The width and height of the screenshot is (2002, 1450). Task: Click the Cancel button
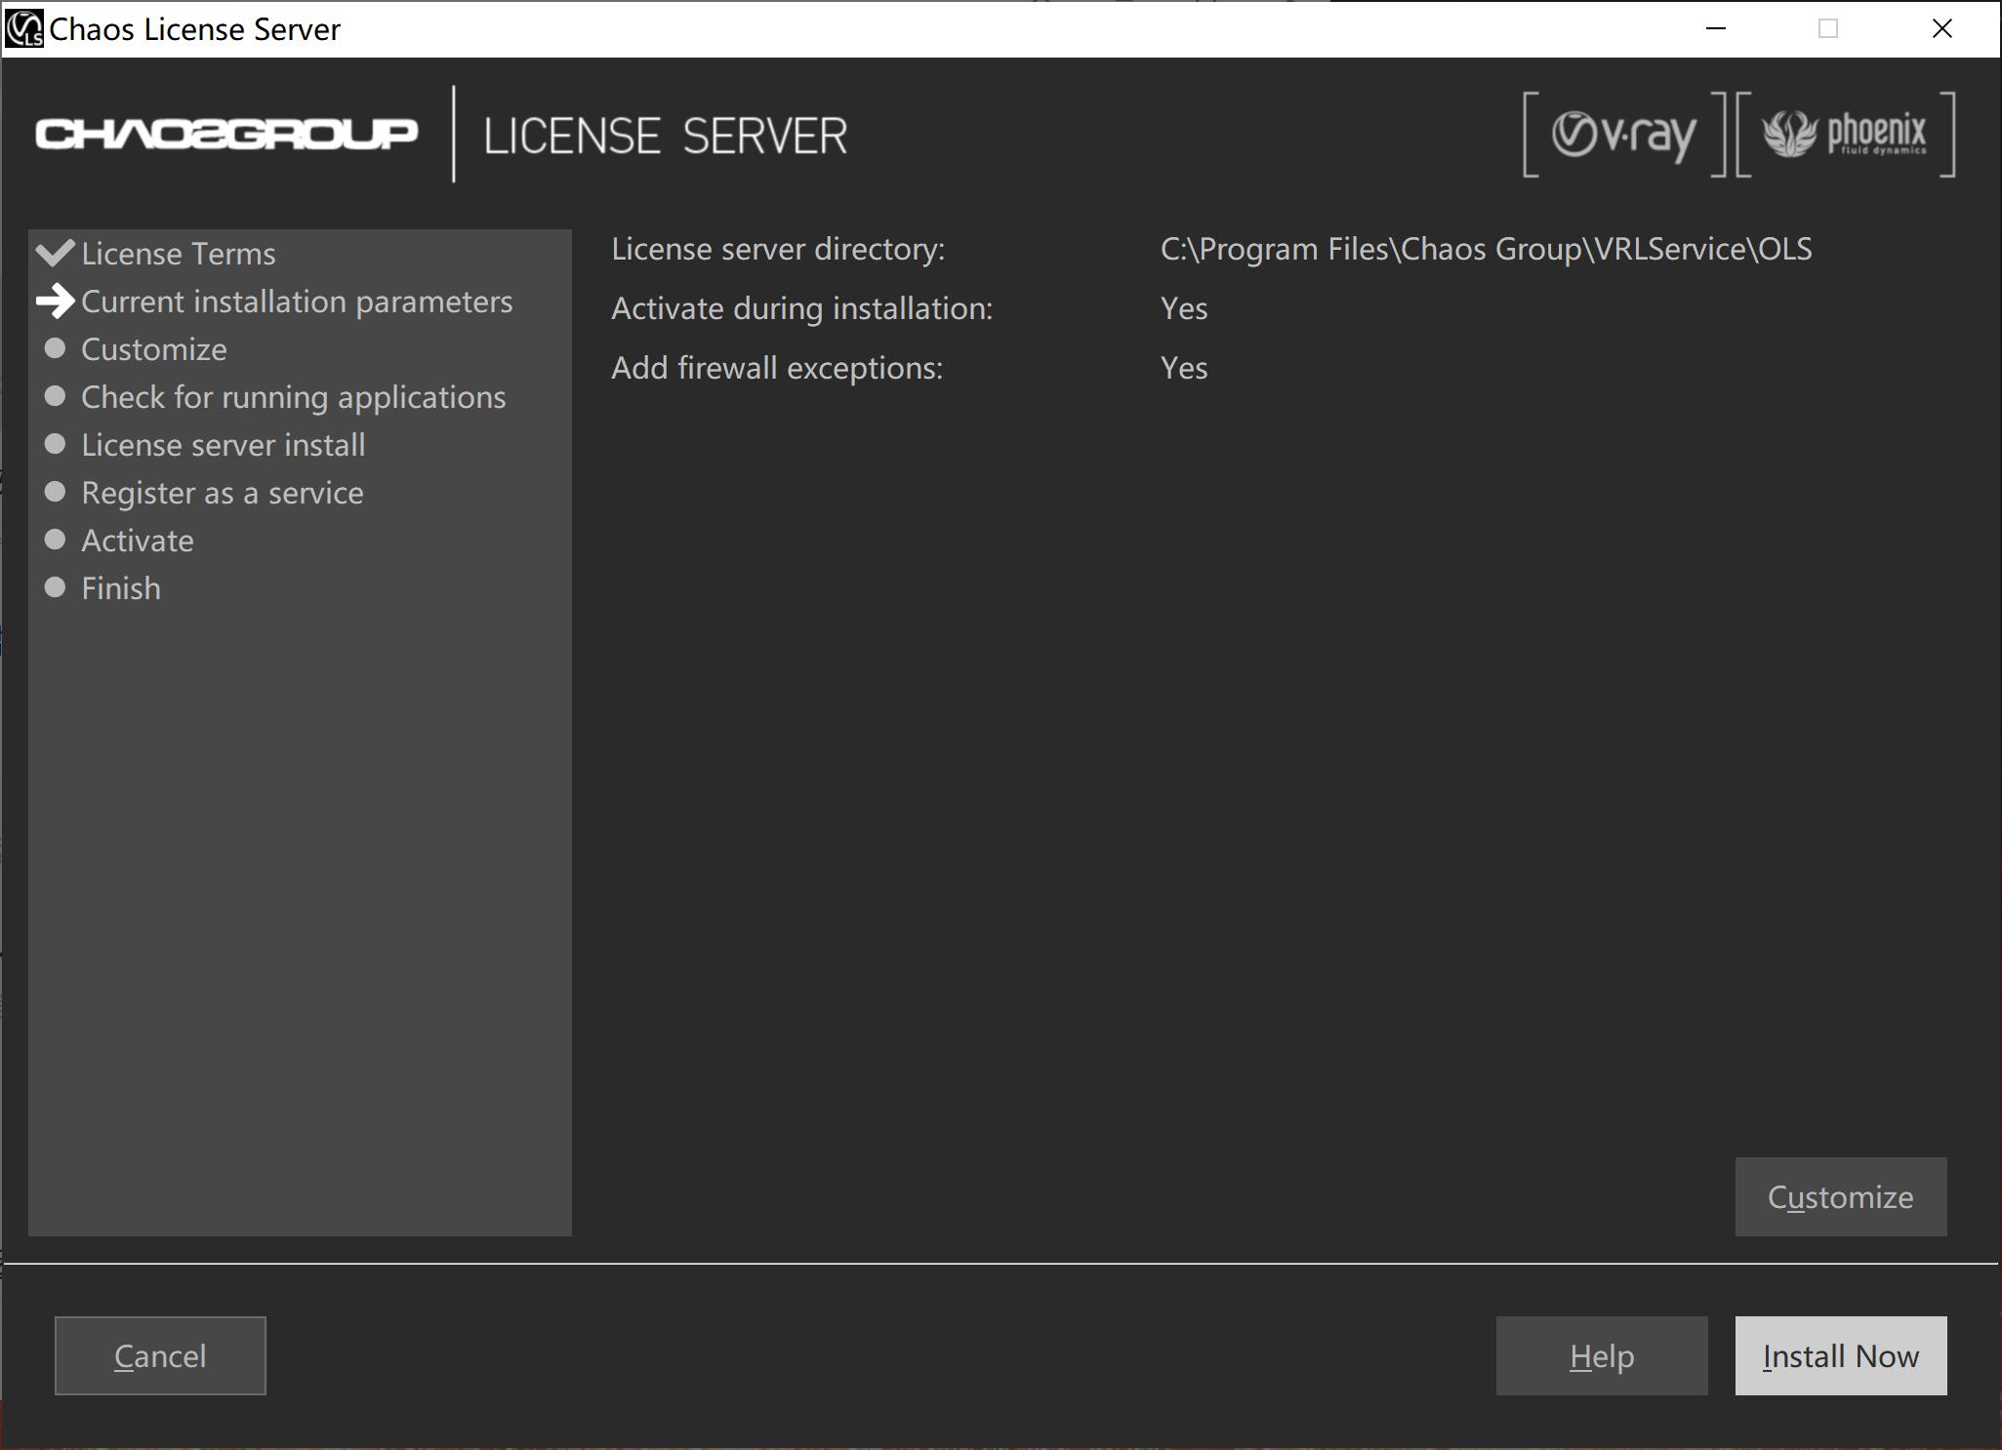click(x=160, y=1355)
